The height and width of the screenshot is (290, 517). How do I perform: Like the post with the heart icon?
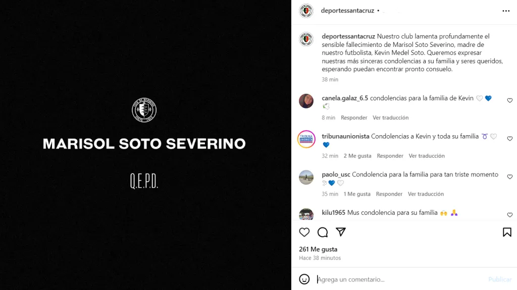304,233
